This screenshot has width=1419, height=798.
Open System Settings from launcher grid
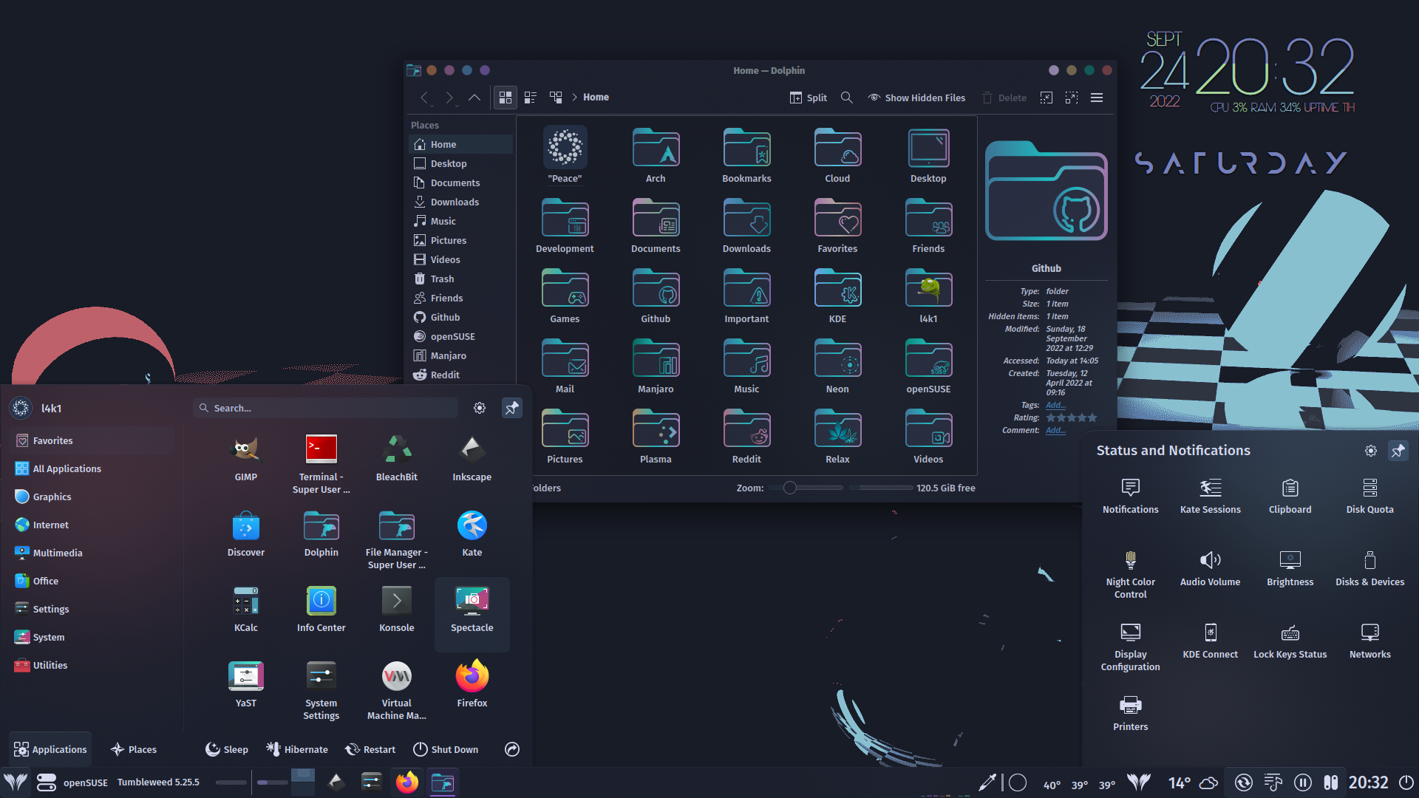coord(321,690)
